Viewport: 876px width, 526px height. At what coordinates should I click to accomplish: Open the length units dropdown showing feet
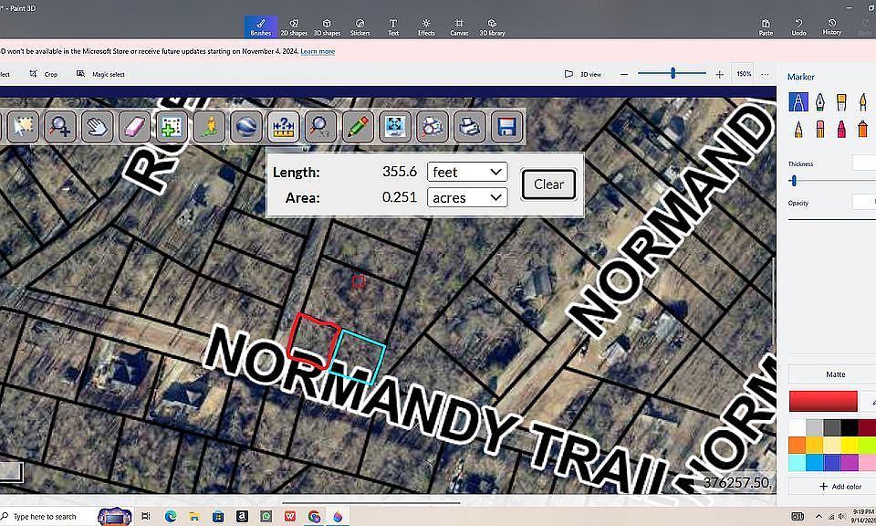click(467, 172)
